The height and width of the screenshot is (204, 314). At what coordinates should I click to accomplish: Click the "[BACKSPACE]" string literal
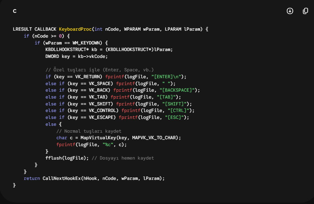click(x=177, y=90)
